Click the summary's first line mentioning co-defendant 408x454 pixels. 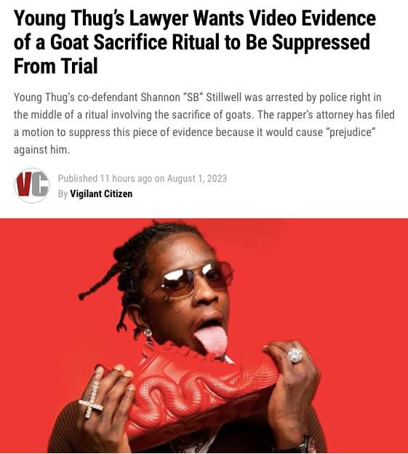click(197, 97)
